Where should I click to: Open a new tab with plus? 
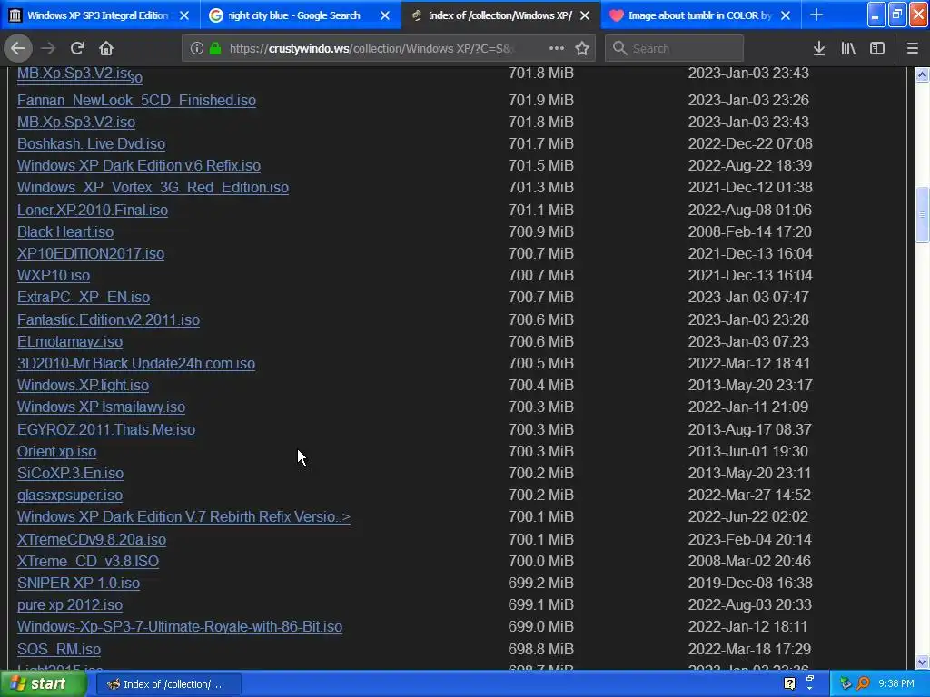(816, 15)
